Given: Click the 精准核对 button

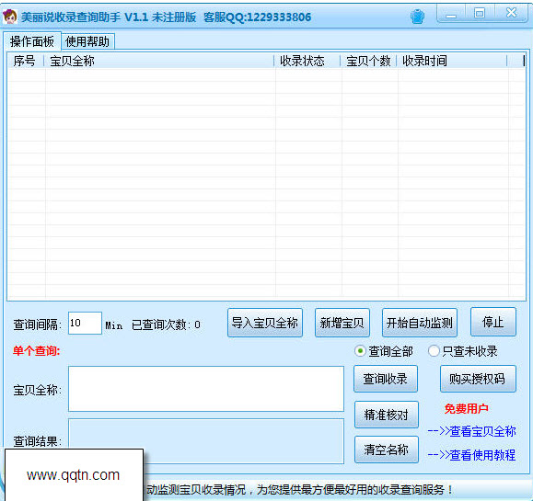Looking at the screenshot, I should pyautogui.click(x=386, y=415).
